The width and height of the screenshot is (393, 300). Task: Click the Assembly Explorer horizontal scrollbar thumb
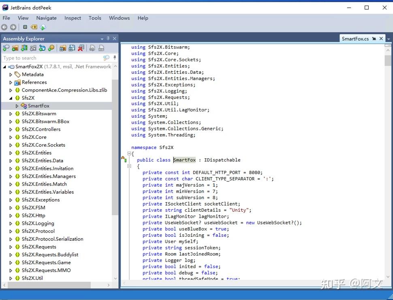click(x=49, y=285)
